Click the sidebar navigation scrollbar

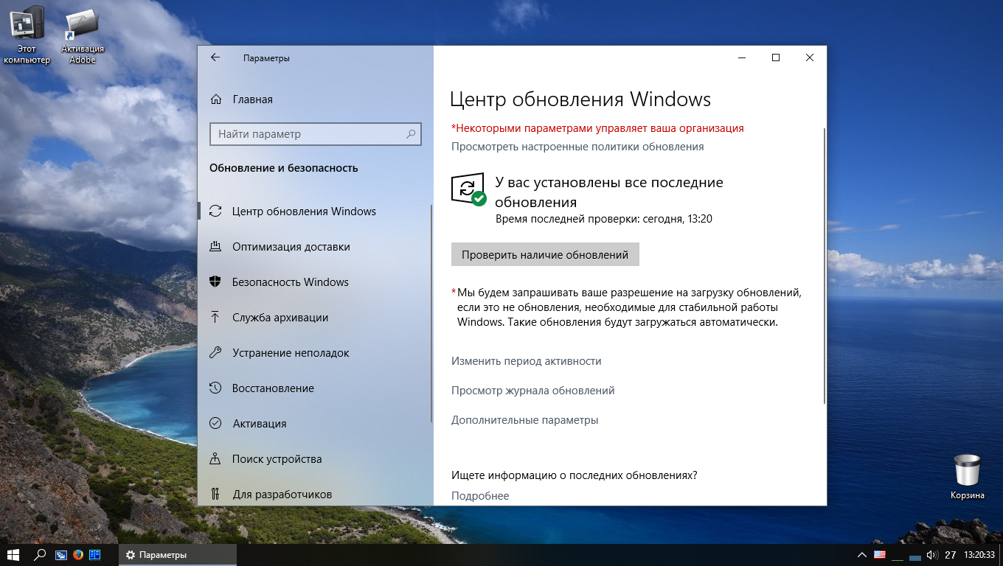point(431,312)
